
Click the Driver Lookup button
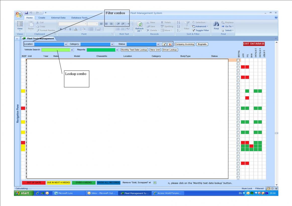click(x=170, y=50)
